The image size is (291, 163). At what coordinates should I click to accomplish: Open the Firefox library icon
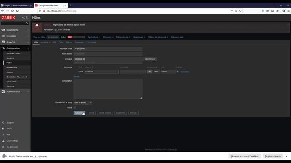tap(268, 11)
